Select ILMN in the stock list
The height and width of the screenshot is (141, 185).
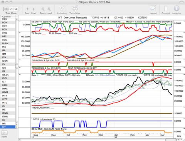click(x=8, y=85)
